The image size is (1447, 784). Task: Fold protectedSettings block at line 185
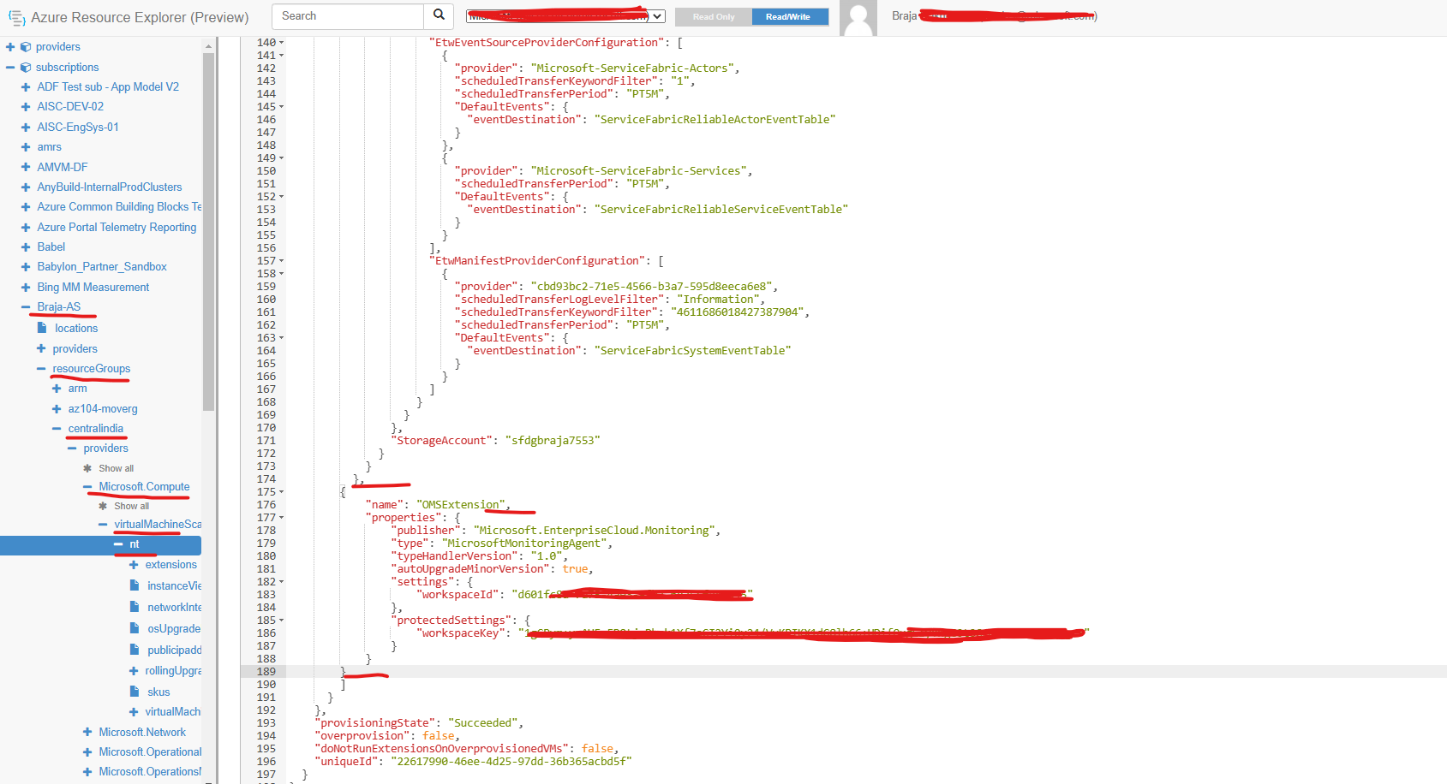pyautogui.click(x=282, y=621)
